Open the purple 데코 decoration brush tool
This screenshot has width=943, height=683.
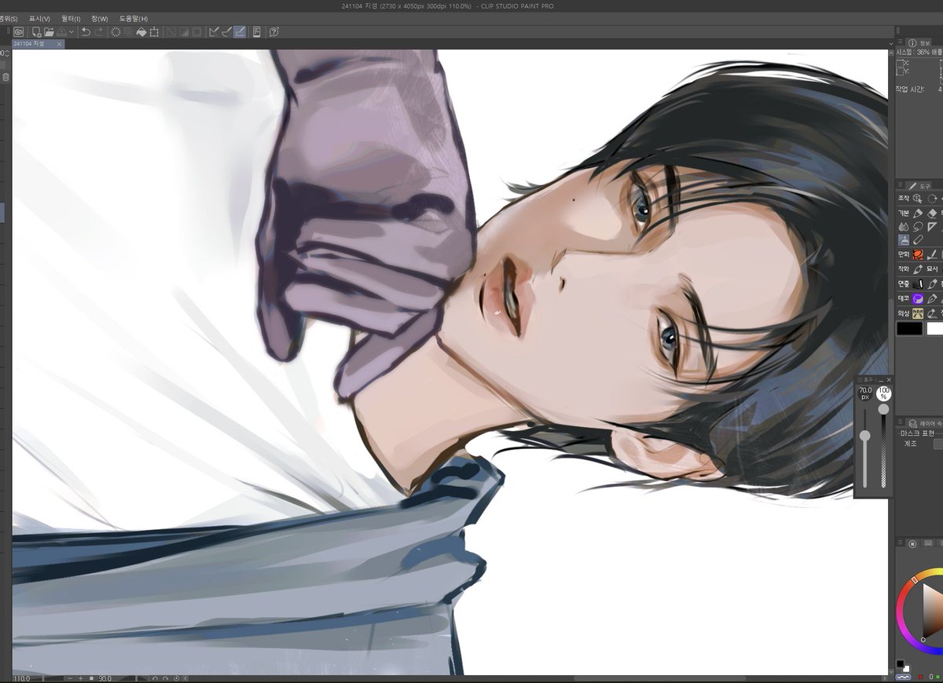pyautogui.click(x=917, y=298)
